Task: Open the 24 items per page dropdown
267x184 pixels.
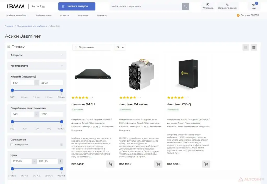Action: 120,47
